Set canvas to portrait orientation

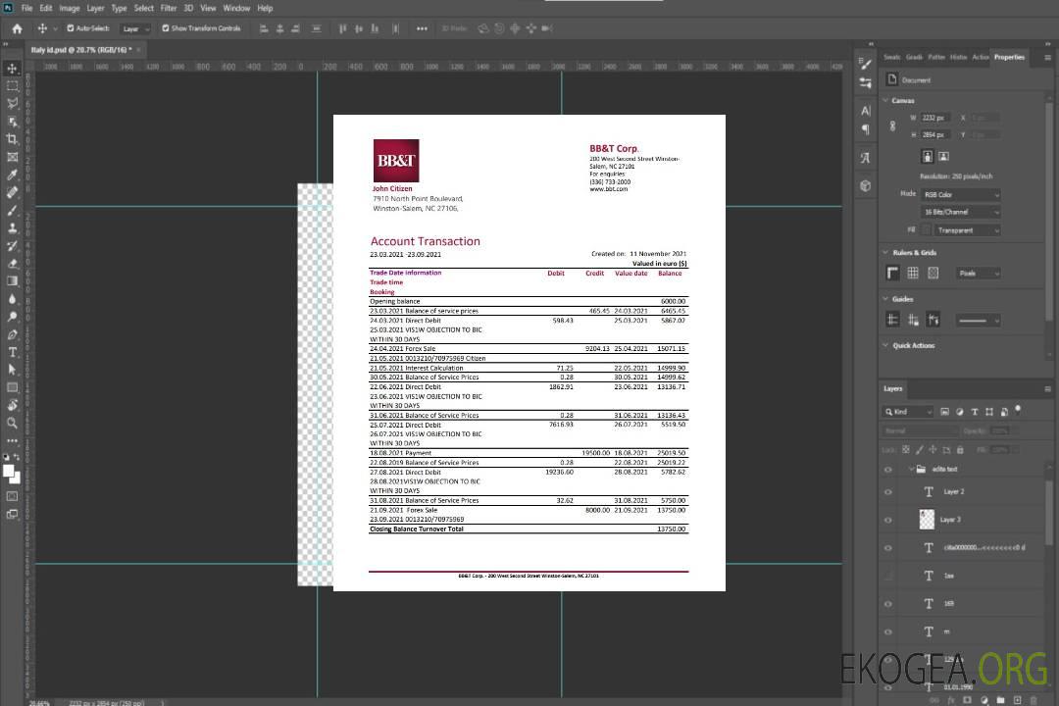click(928, 157)
